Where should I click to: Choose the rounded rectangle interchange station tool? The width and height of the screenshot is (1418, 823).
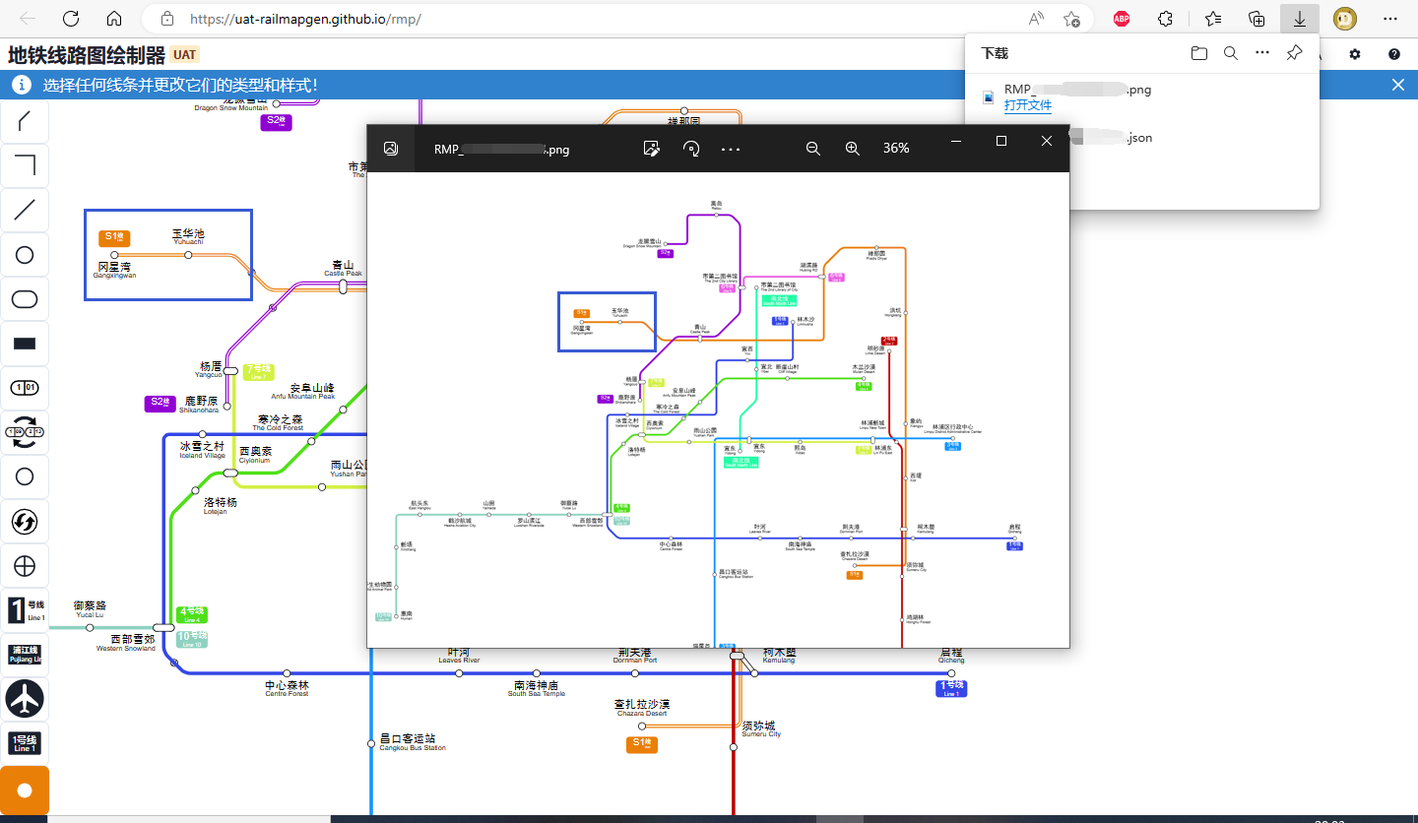click(25, 299)
